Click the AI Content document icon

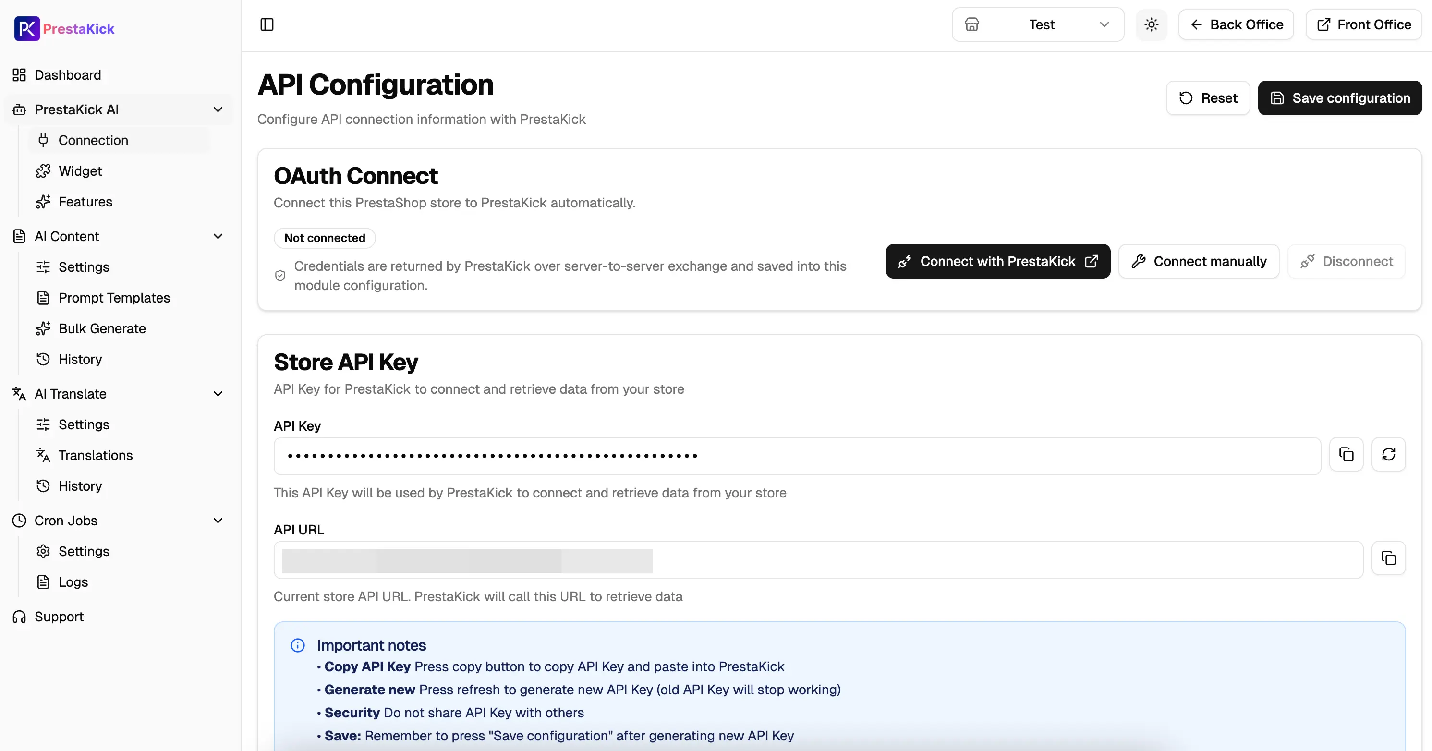click(x=20, y=236)
